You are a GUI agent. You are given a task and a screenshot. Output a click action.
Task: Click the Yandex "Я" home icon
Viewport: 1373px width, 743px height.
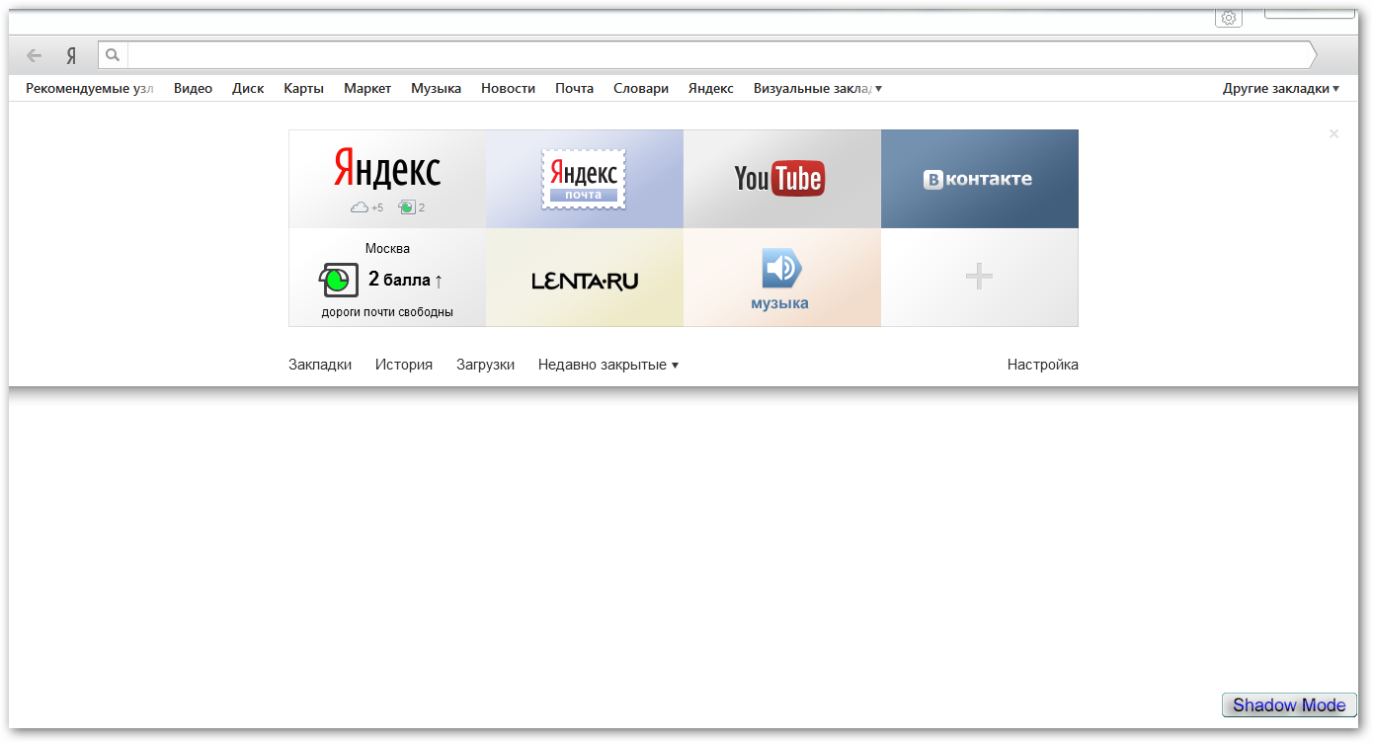71,55
